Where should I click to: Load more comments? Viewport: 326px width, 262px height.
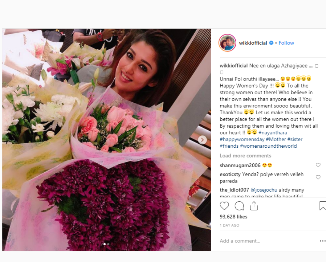coord(245,156)
